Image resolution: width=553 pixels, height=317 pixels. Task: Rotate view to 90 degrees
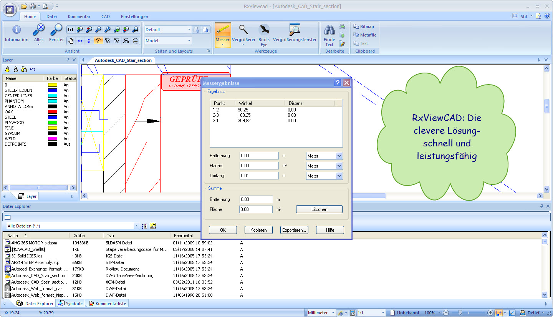pyautogui.click(x=108, y=41)
